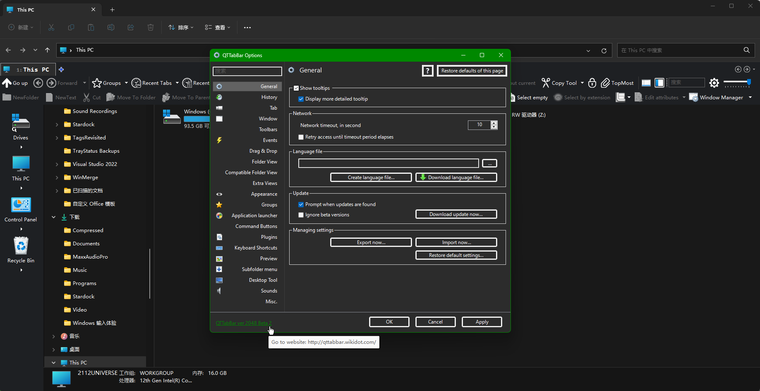Open the Window Manager dropdown
The image size is (760, 391).
[x=750, y=97]
